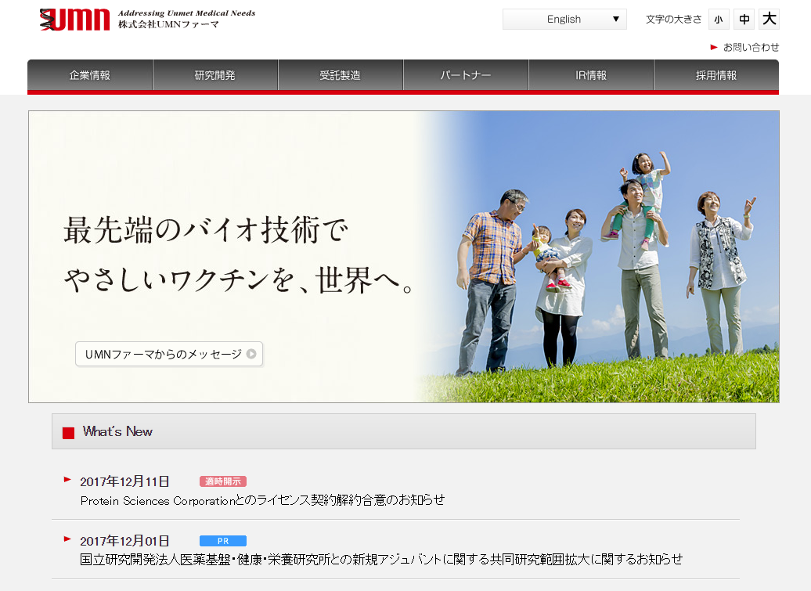811x591 pixels.
Task: Click red arrow beside the 12月11日 entry
Action: pos(67,480)
